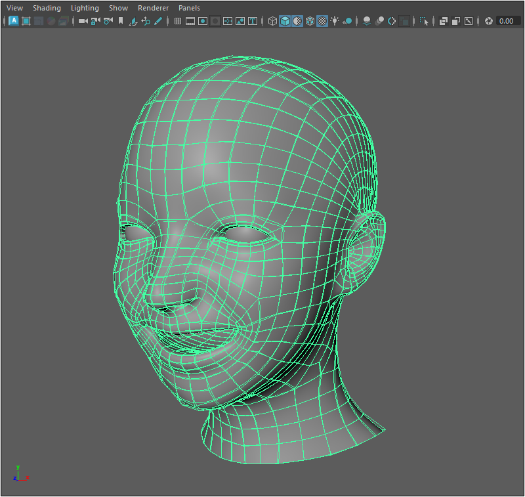Toggle Isolate Select in viewport

click(x=423, y=21)
